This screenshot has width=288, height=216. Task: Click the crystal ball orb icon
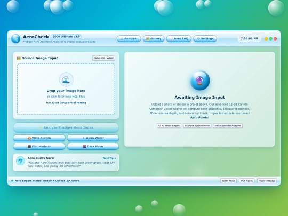point(200,81)
